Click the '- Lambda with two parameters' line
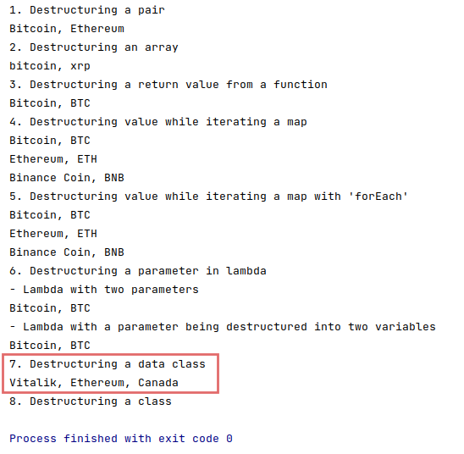This screenshot has width=464, height=454. tap(104, 290)
